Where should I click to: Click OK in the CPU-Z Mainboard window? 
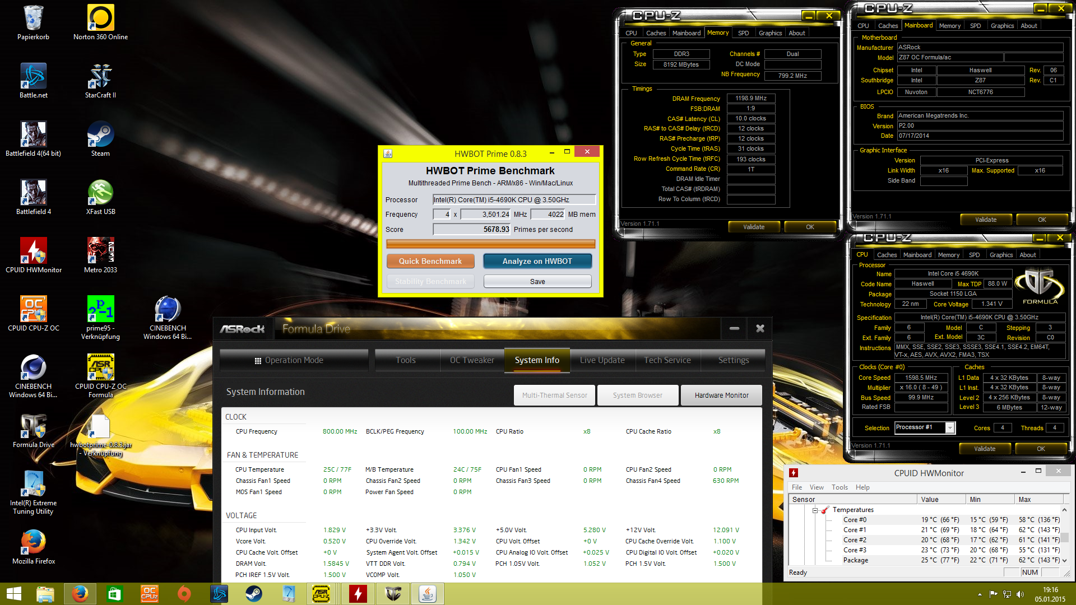[x=1042, y=220]
